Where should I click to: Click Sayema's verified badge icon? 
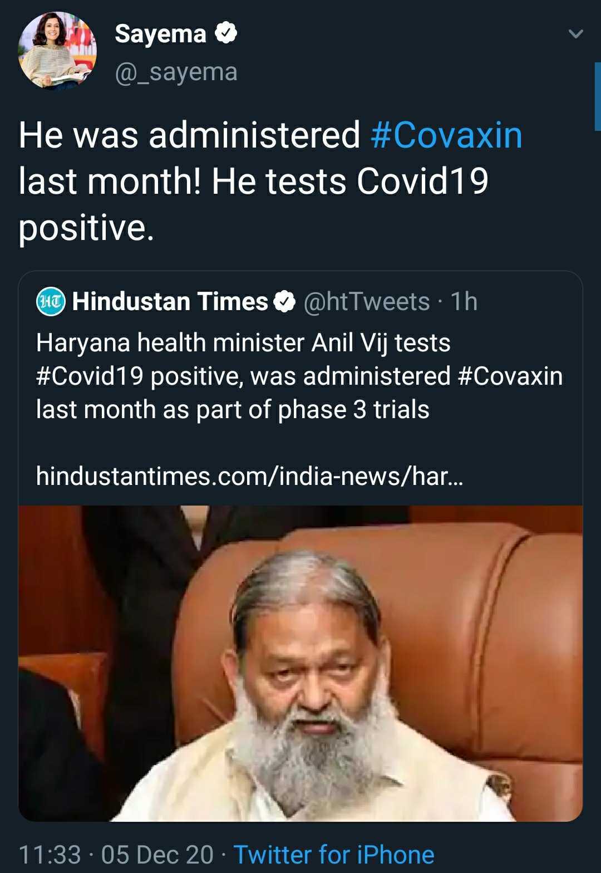tap(226, 33)
